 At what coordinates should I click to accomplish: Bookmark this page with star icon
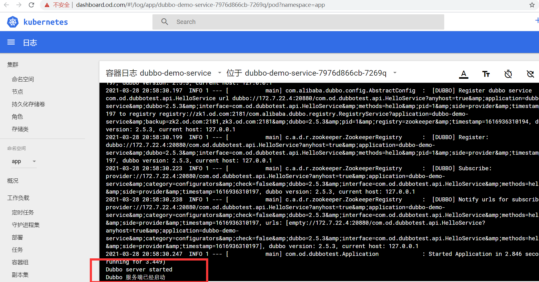click(x=532, y=5)
